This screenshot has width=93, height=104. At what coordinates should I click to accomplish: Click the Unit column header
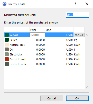(59, 30)
